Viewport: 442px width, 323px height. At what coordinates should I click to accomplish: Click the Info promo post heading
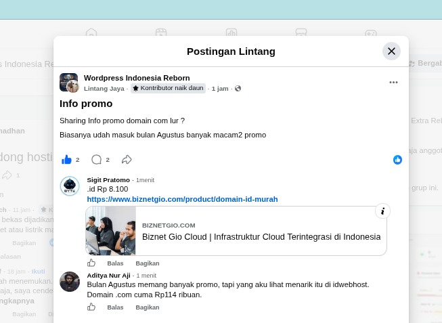coord(86,104)
